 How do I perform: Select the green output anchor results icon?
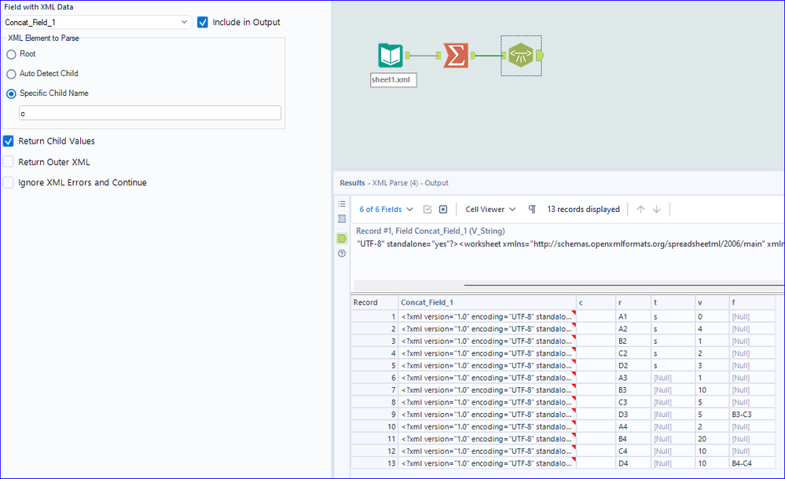coord(342,238)
